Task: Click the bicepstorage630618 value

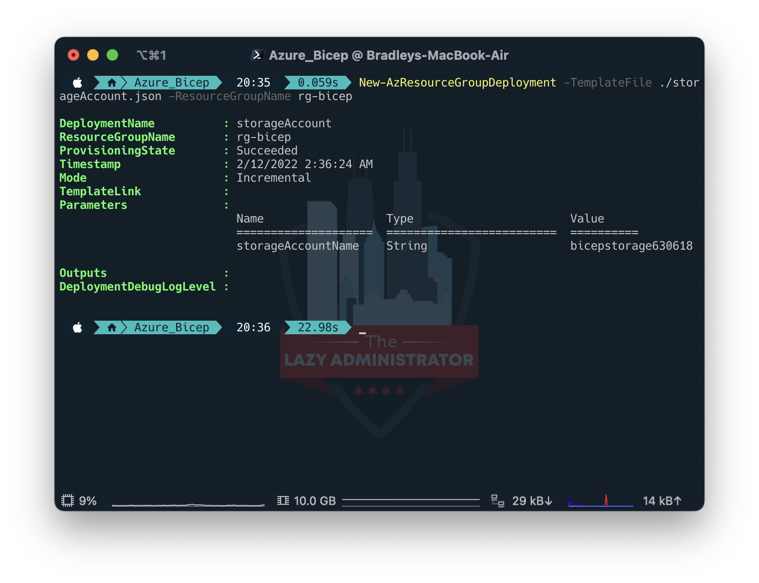Action: pyautogui.click(x=632, y=246)
